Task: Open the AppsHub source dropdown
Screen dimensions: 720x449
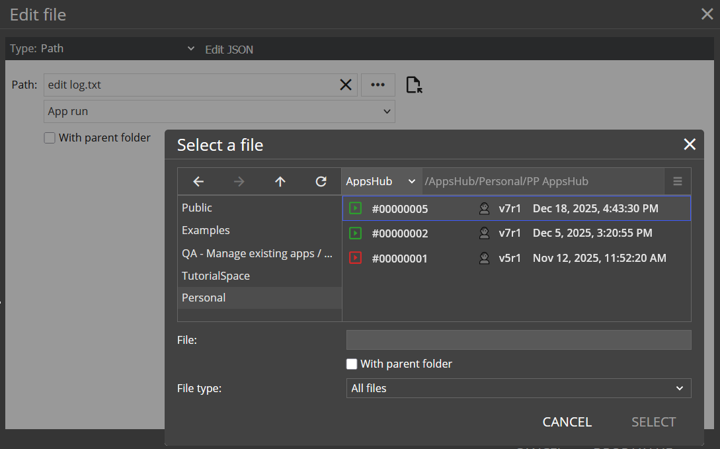Action: coord(381,181)
